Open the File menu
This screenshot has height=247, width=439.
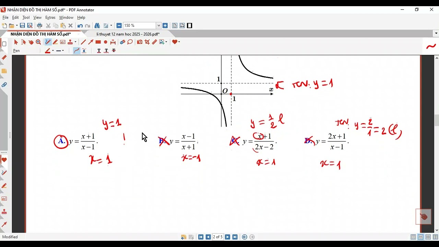[5, 17]
